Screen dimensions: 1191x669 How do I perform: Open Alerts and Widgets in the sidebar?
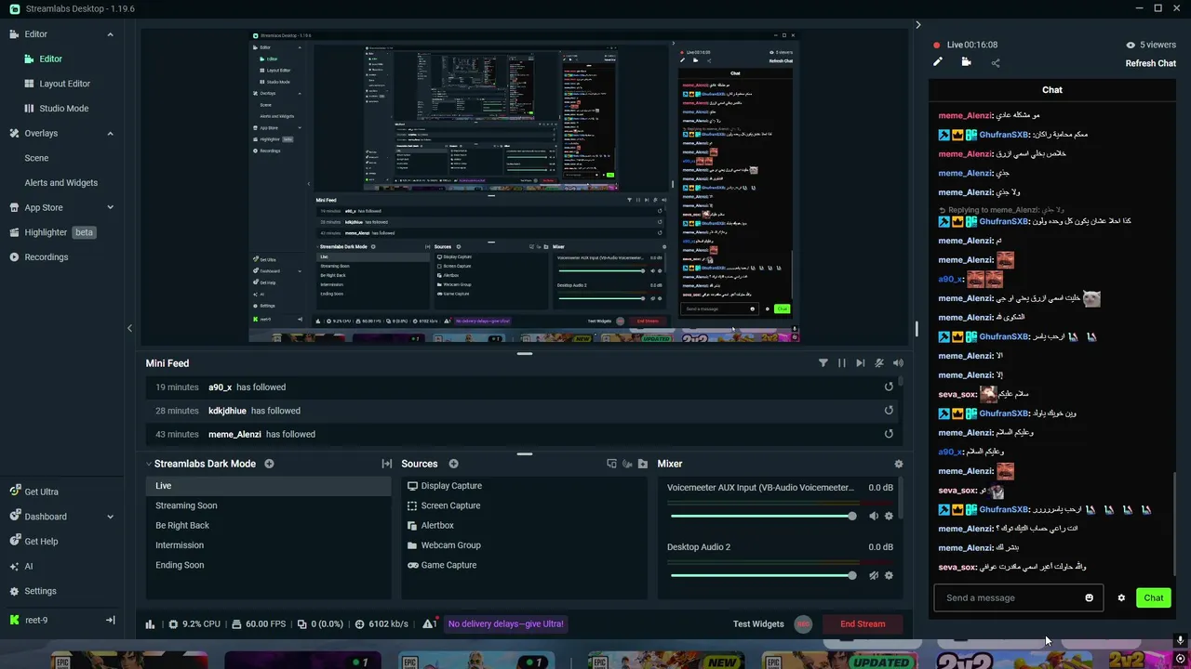[60, 182]
